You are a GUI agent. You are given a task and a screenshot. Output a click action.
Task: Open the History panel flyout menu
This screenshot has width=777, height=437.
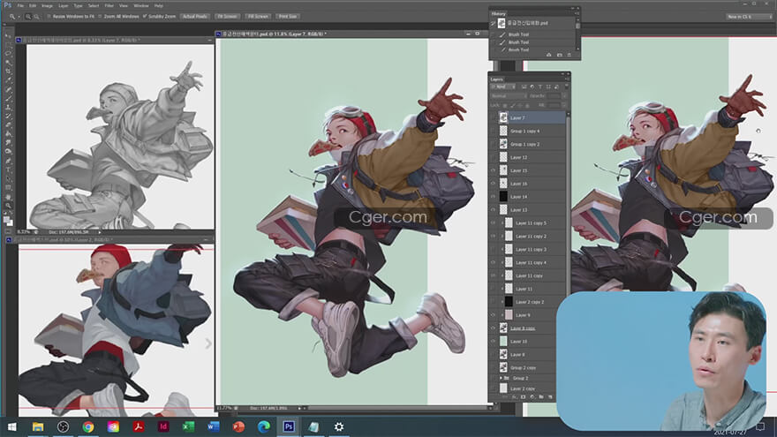click(x=577, y=13)
